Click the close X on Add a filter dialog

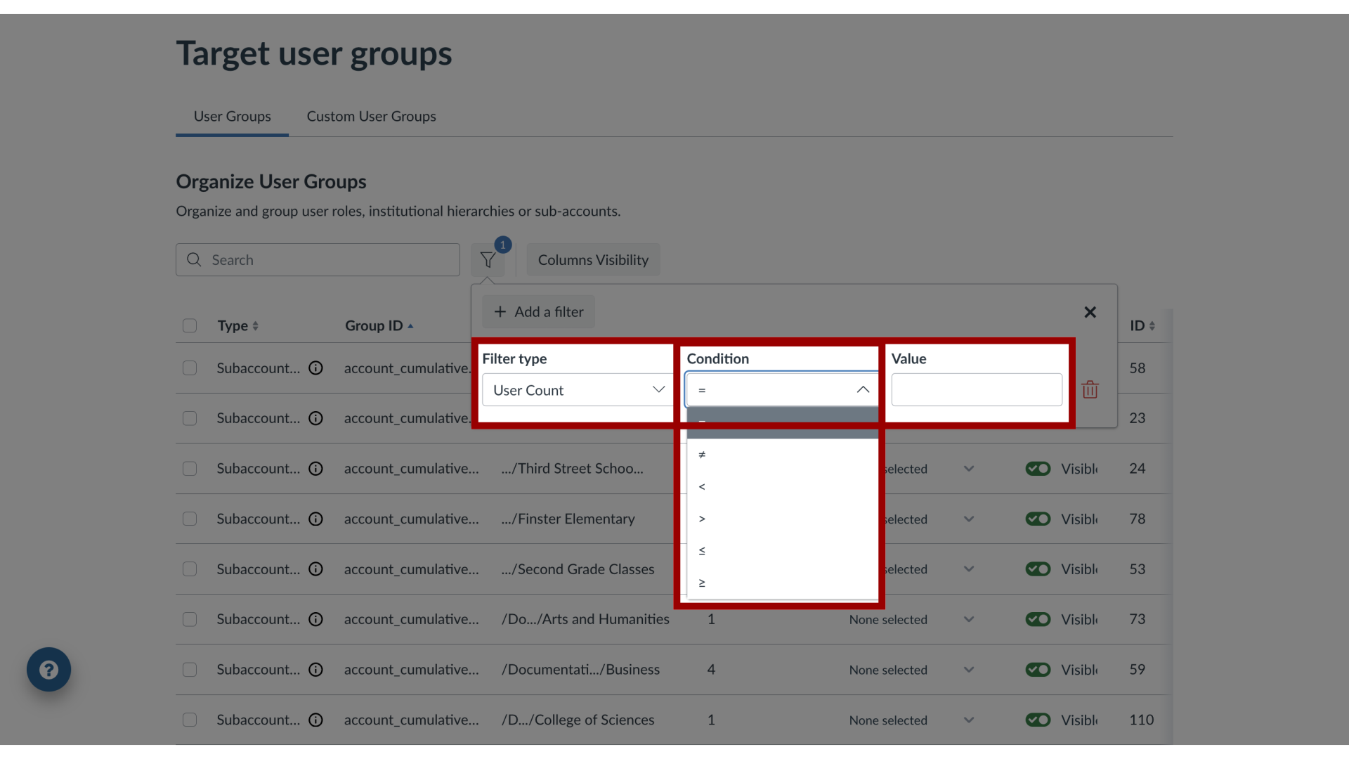coord(1090,311)
